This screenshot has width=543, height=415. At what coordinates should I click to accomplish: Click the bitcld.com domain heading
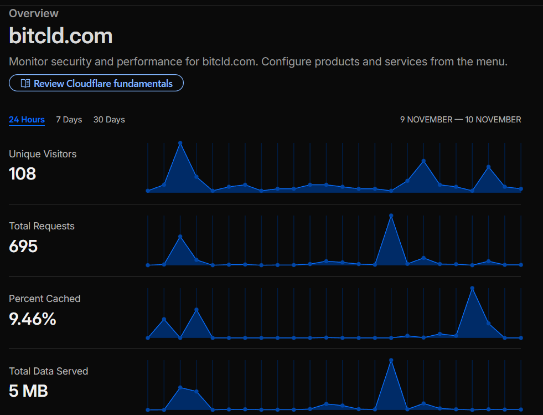pyautogui.click(x=61, y=36)
